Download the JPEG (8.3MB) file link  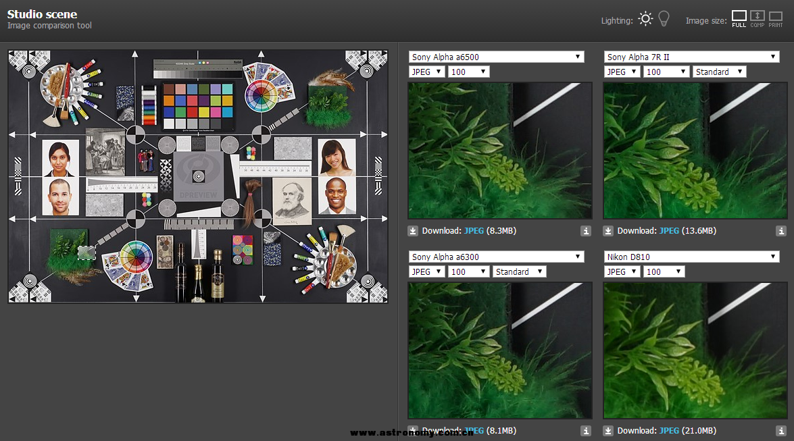pos(474,231)
